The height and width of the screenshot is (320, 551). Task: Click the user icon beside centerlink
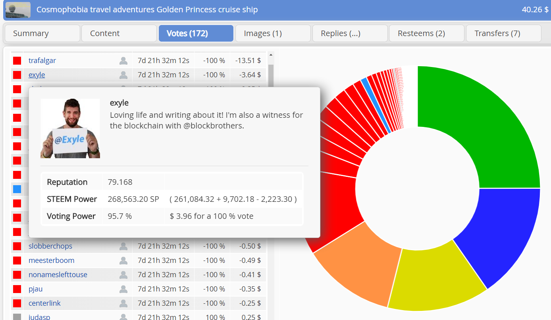point(123,303)
